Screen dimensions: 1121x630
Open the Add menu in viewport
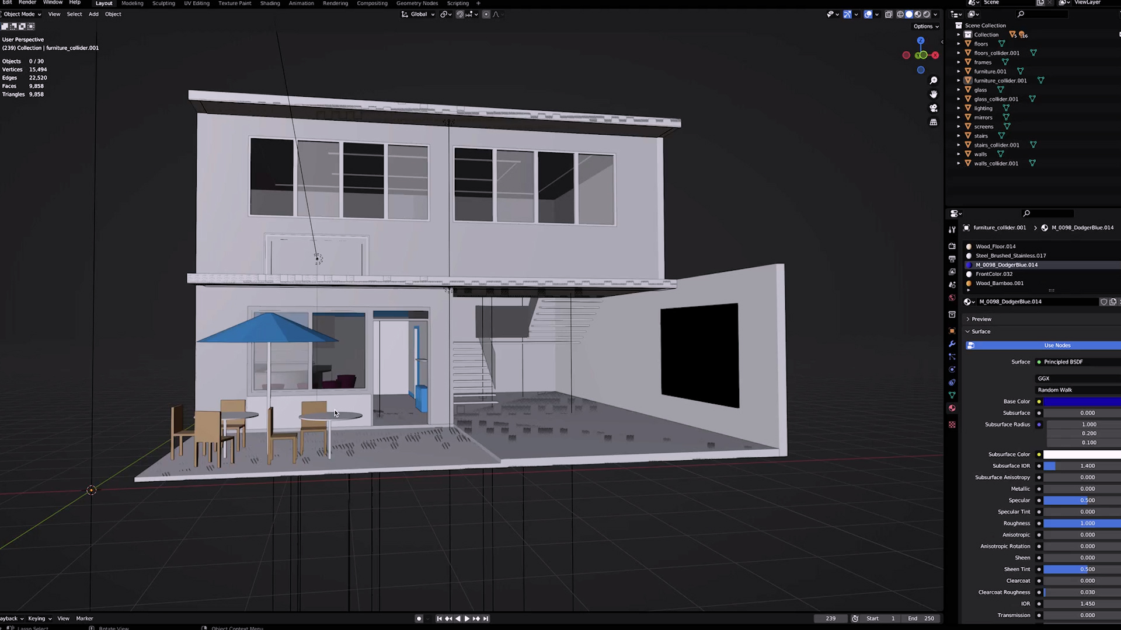point(93,14)
